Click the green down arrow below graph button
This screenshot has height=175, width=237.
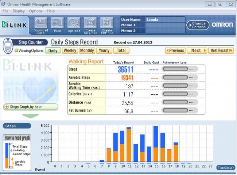(x=30, y=116)
